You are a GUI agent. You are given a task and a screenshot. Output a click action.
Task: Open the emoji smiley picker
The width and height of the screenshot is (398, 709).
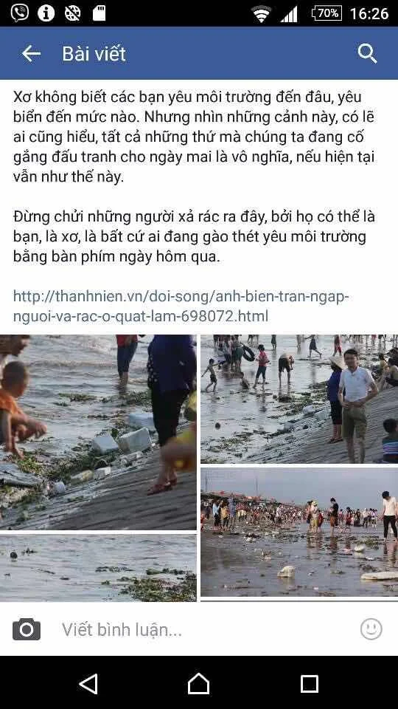click(371, 629)
